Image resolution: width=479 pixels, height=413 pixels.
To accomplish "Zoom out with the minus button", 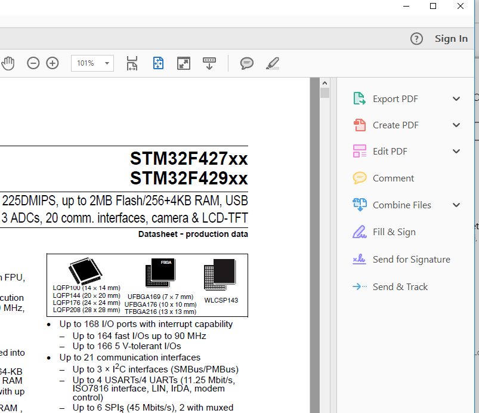I will tap(33, 63).
